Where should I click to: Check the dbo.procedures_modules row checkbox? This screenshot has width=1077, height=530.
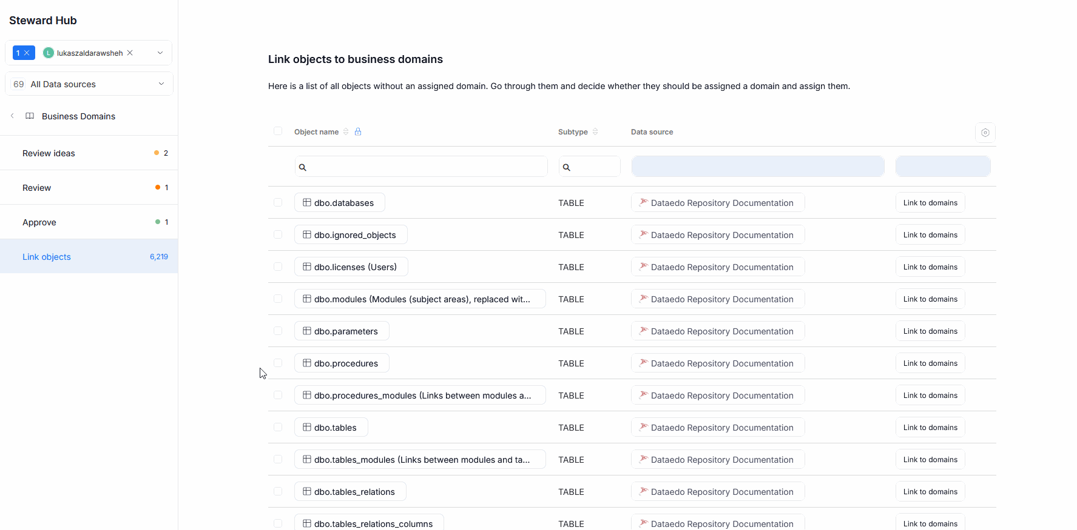click(x=278, y=395)
